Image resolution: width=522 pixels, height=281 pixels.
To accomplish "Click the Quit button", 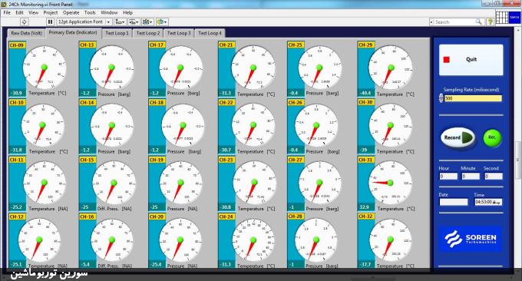I will click(x=471, y=60).
